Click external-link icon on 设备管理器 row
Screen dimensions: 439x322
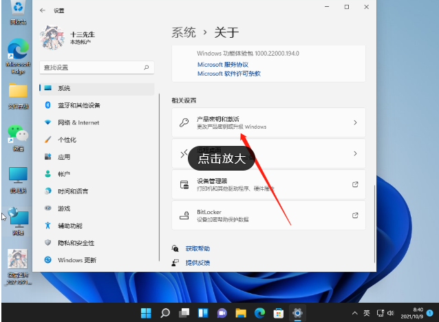point(355,184)
